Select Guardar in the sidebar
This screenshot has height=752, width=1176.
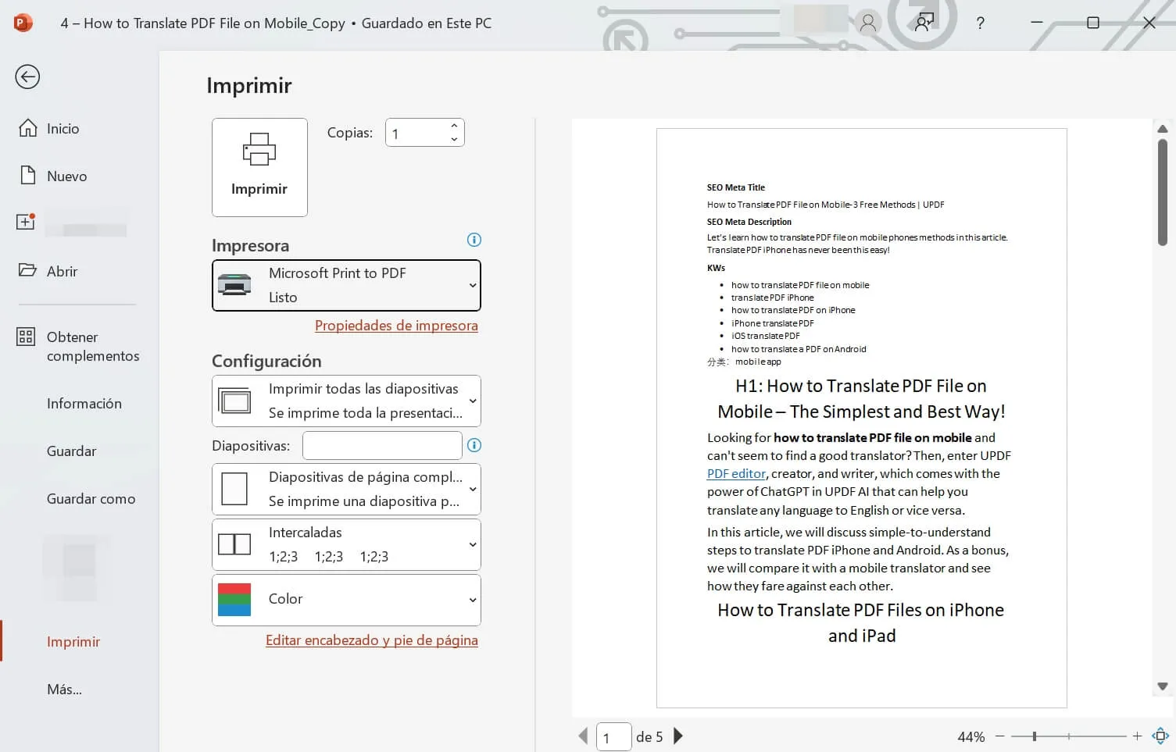(x=72, y=451)
